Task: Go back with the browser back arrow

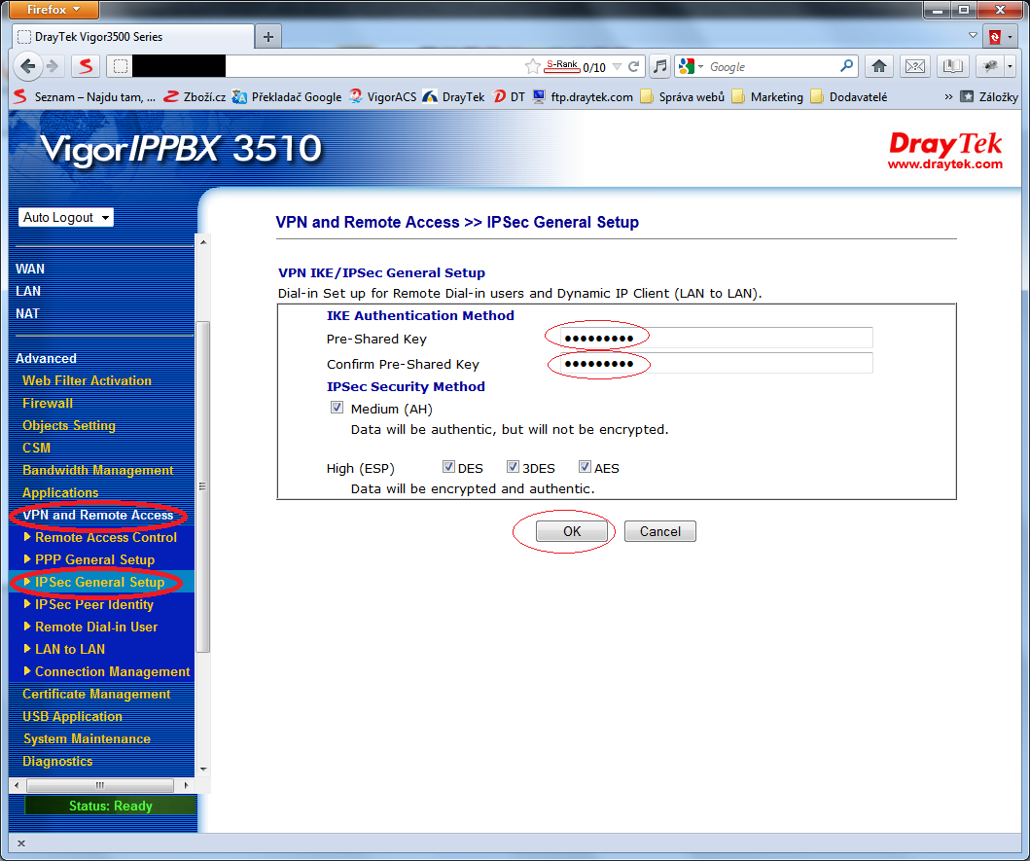Action: pyautogui.click(x=27, y=66)
